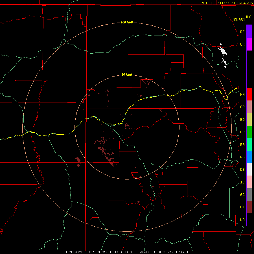Click the HA red legend swatch

click(249, 94)
